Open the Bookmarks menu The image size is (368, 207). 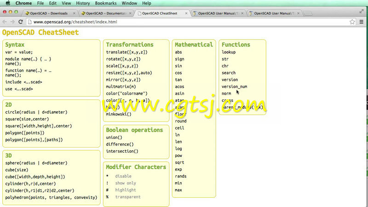[106, 3]
